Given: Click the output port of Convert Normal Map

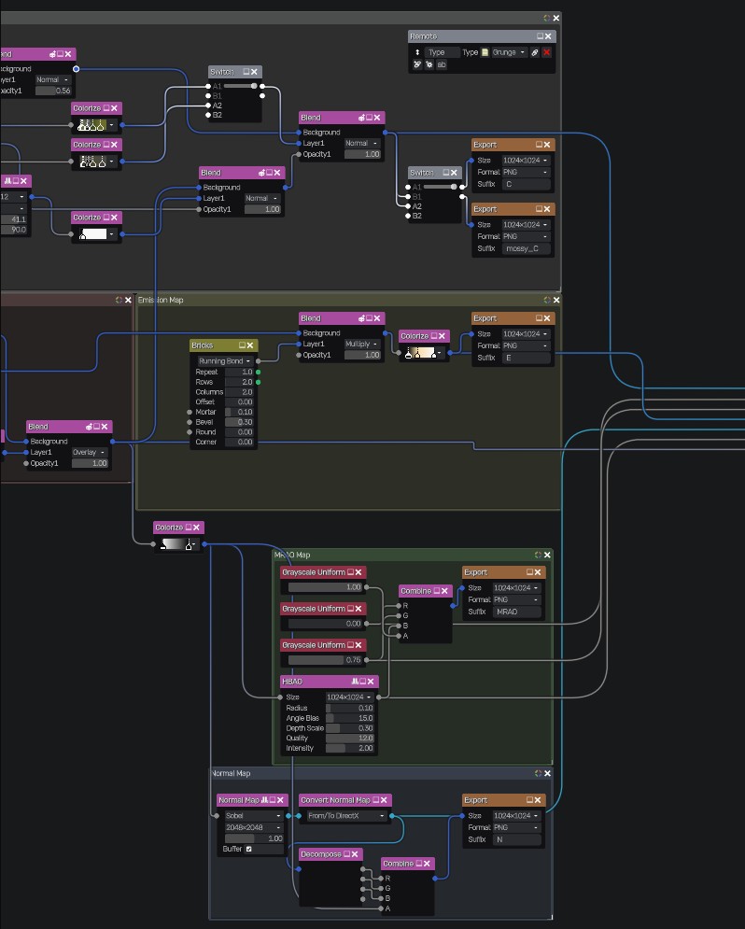Looking at the screenshot, I should pyautogui.click(x=392, y=816).
